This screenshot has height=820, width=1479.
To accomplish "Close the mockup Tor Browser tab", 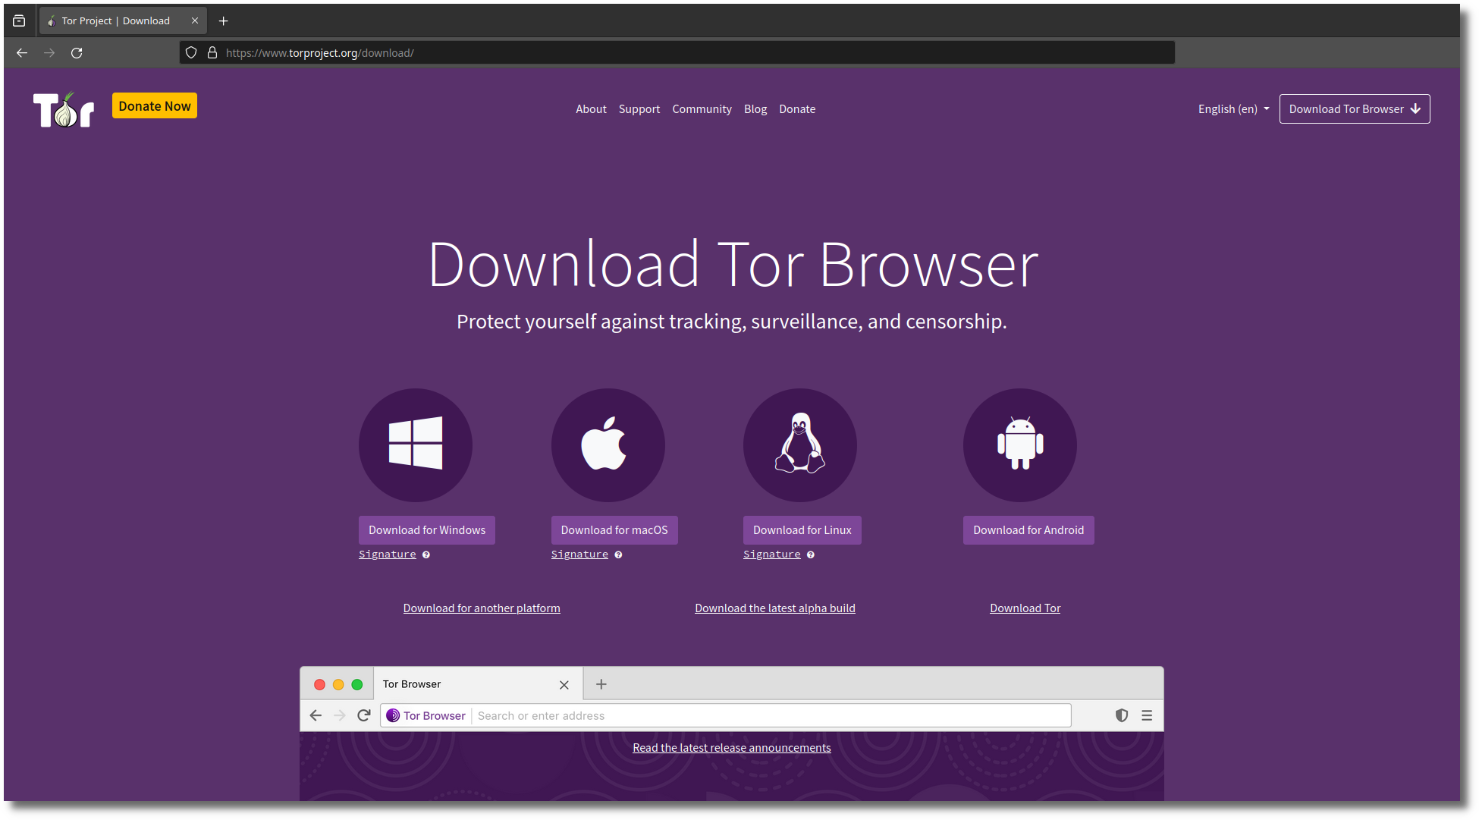I will click(x=564, y=685).
